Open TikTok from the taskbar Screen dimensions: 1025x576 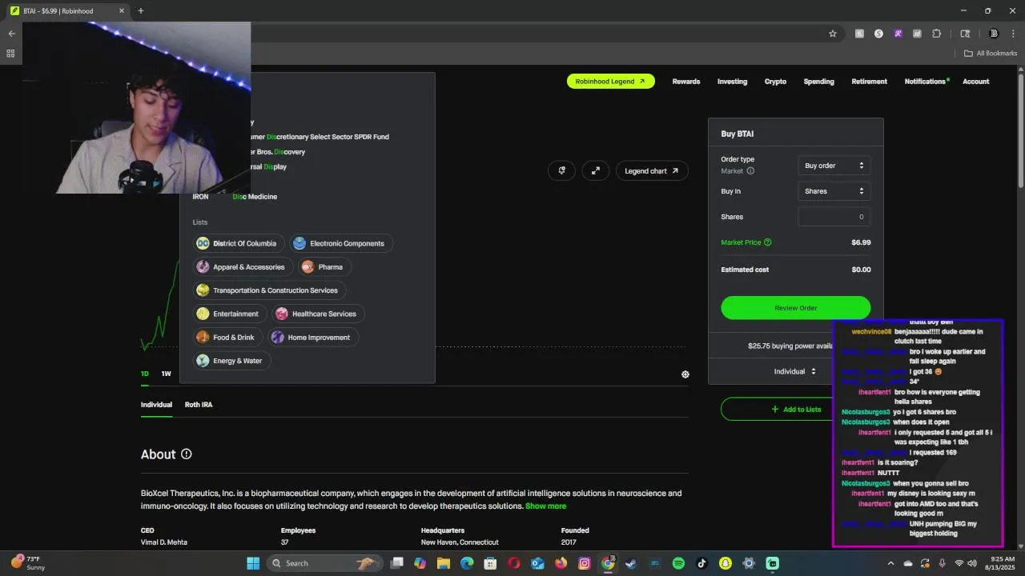tap(701, 563)
